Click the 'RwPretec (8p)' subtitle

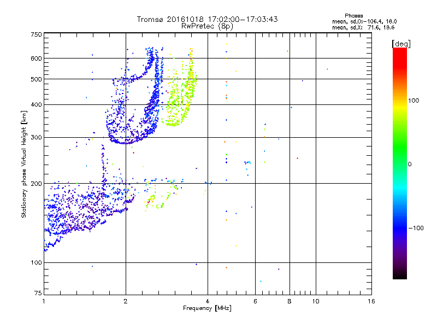pyautogui.click(x=207, y=26)
